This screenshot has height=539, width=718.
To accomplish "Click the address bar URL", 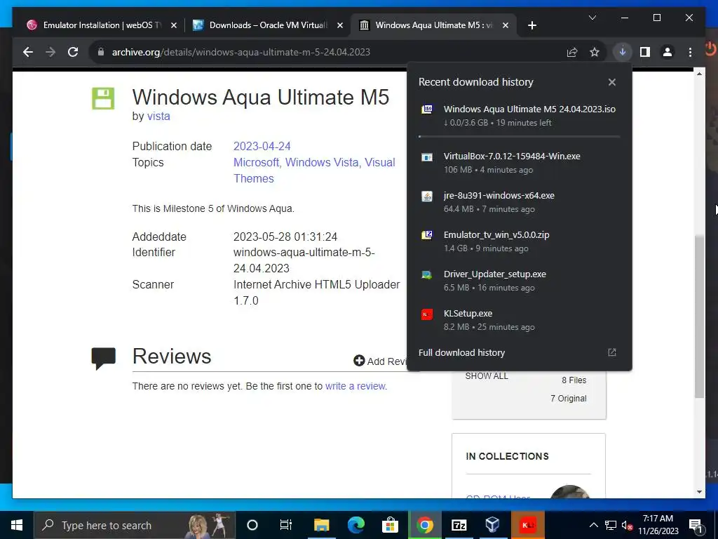I will point(241,52).
